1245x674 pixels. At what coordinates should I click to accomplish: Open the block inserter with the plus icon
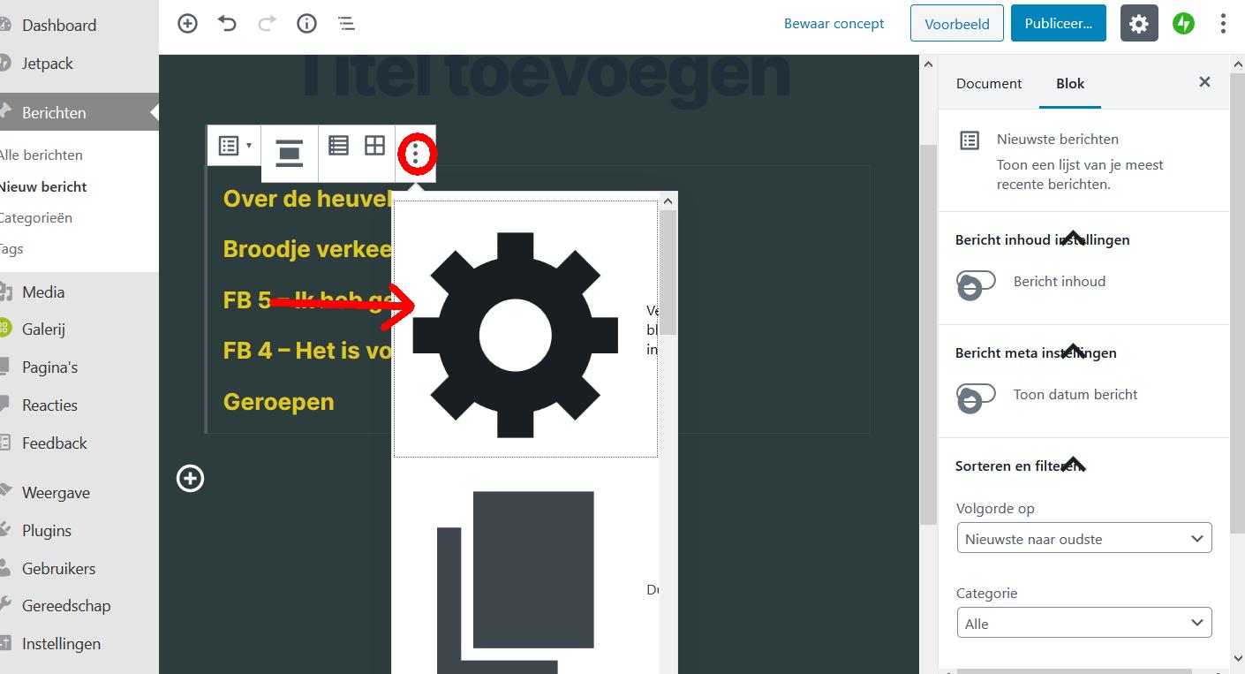tap(187, 23)
